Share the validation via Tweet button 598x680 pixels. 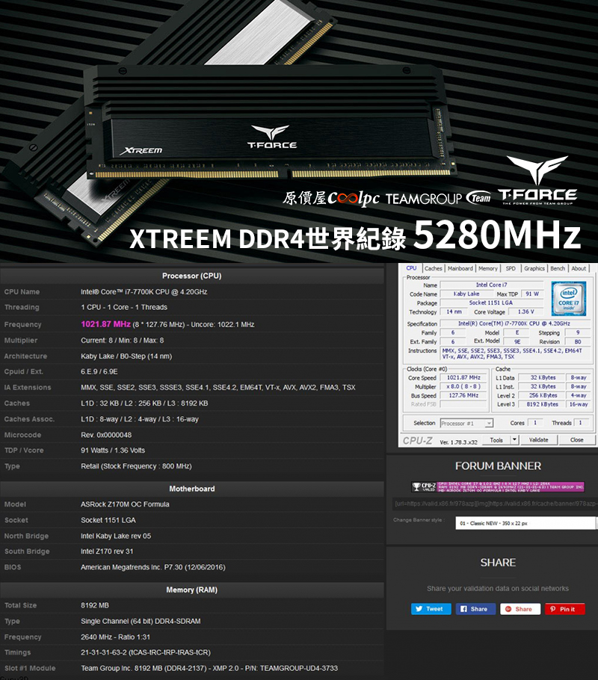point(431,609)
